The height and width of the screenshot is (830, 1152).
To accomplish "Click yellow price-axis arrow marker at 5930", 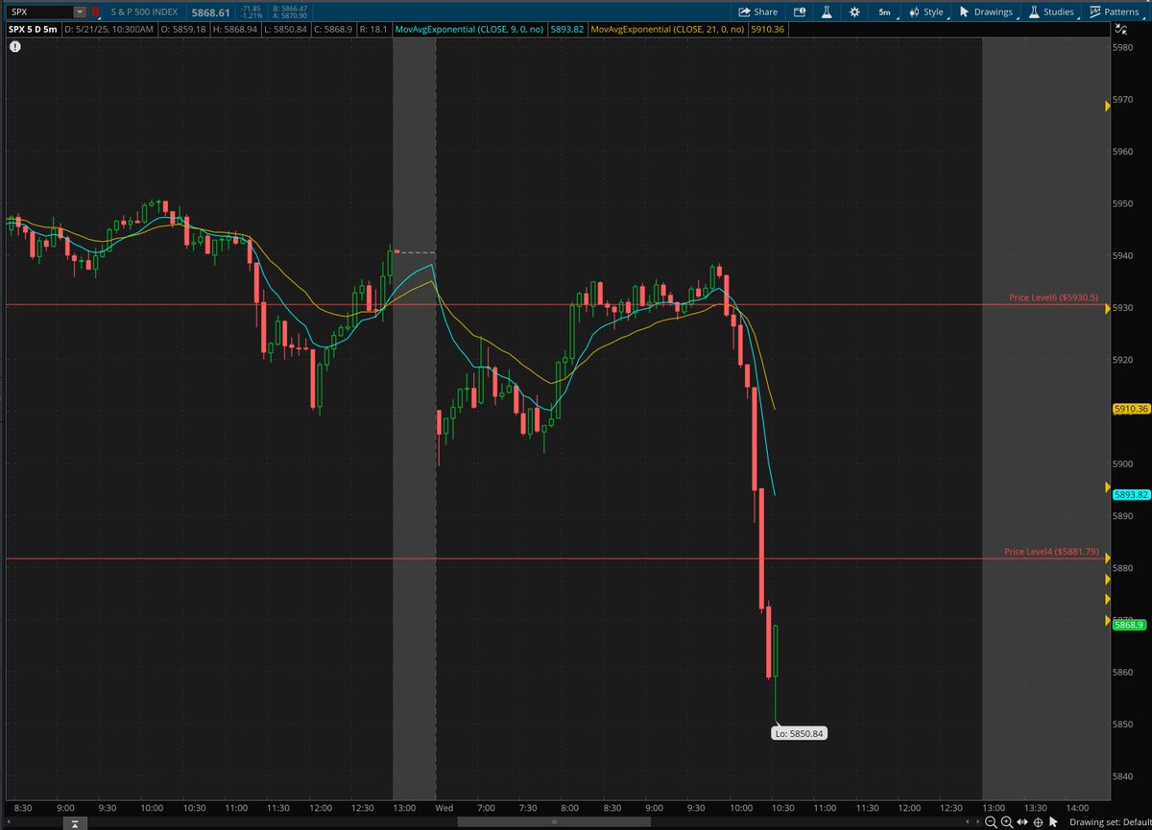I will pos(1107,308).
